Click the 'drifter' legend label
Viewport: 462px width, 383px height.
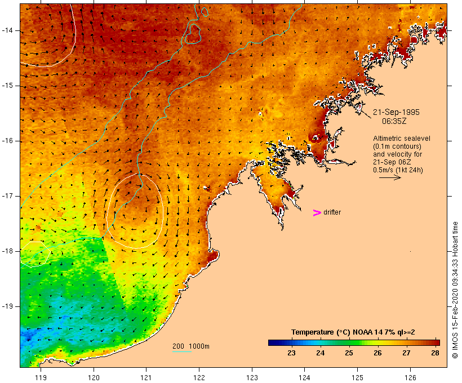[x=332, y=212]
